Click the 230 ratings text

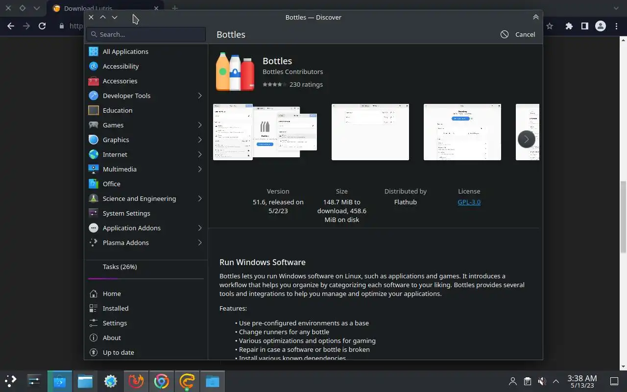[x=306, y=84]
